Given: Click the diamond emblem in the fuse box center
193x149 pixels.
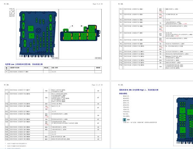Looking at the screenshot, I should (38, 31).
